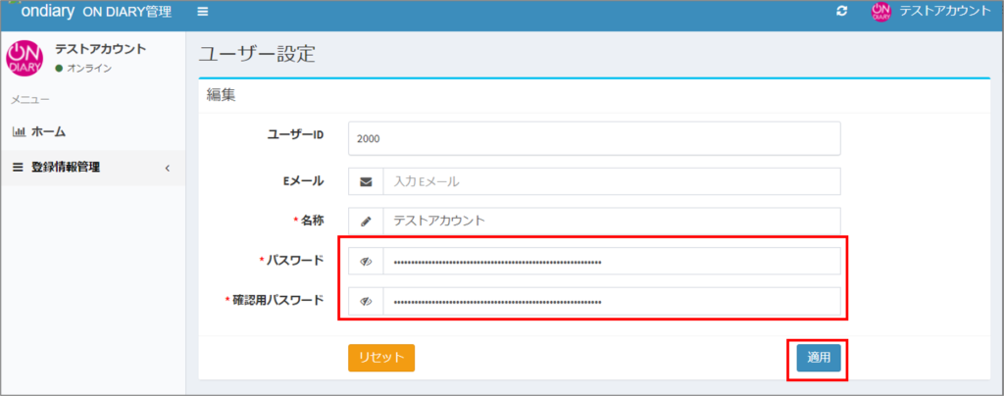Click the ON DIARY avatar in header
Image resolution: width=1004 pixels, height=396 pixels.
coord(880,12)
